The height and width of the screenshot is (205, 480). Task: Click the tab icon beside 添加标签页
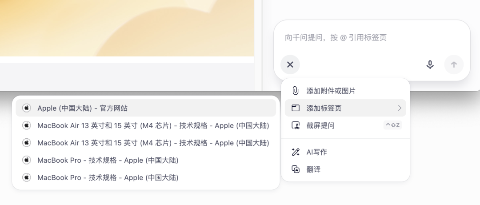pos(296,108)
